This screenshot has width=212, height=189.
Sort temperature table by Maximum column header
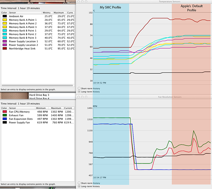(60, 13)
